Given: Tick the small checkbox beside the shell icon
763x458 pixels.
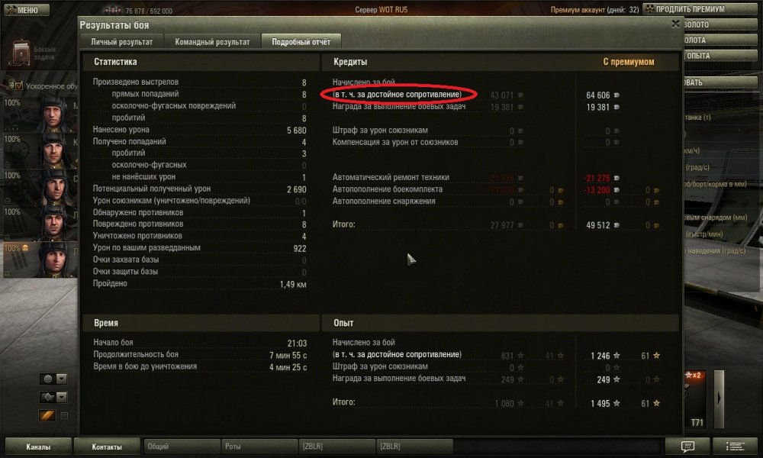Looking at the screenshot, I should [x=64, y=416].
